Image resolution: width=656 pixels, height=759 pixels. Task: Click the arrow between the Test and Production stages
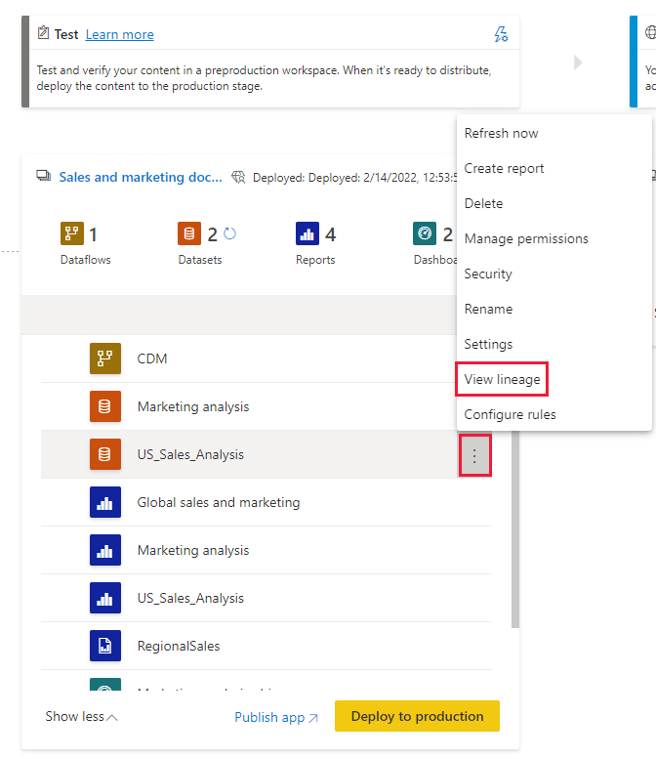tap(578, 63)
